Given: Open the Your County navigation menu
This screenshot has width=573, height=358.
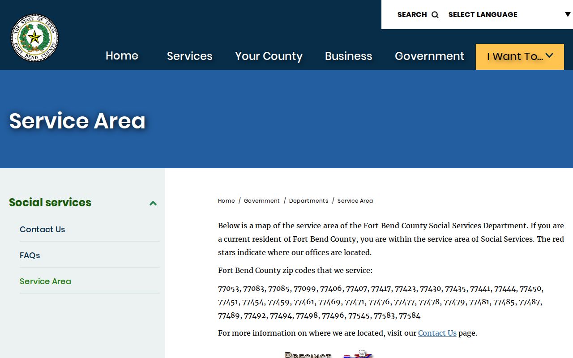Looking at the screenshot, I should point(269,56).
